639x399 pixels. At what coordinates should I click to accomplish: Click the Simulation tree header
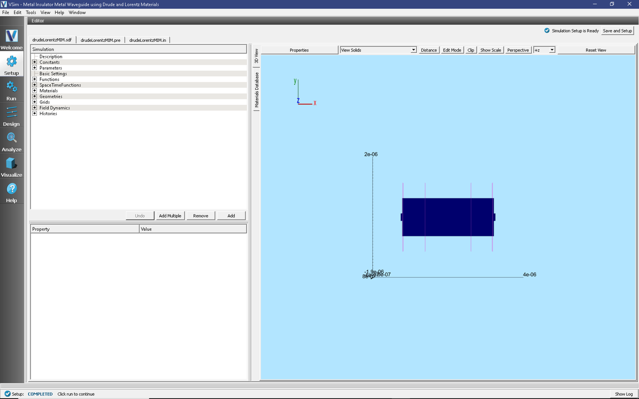pos(138,49)
